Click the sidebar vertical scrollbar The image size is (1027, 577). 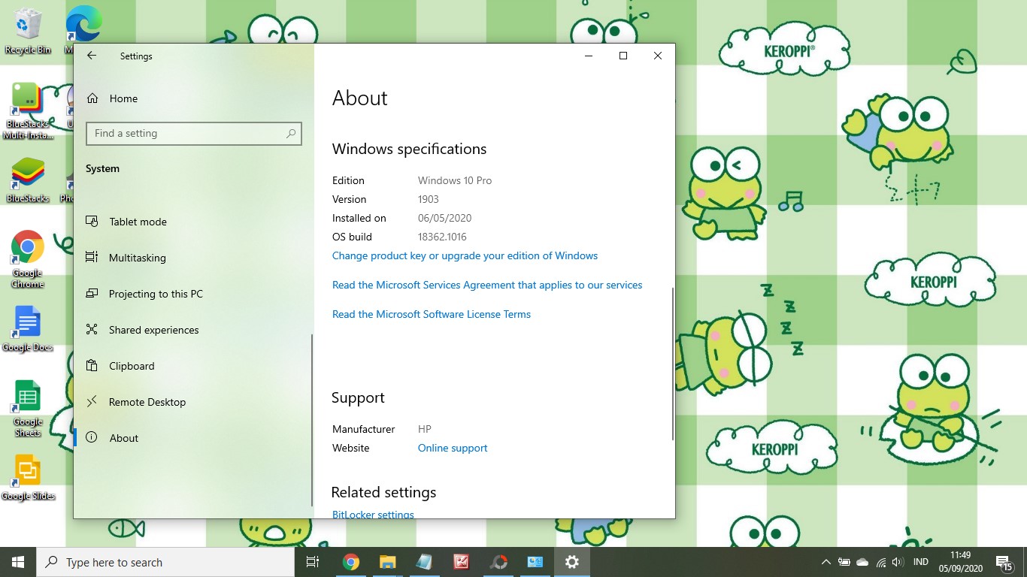tap(311, 420)
